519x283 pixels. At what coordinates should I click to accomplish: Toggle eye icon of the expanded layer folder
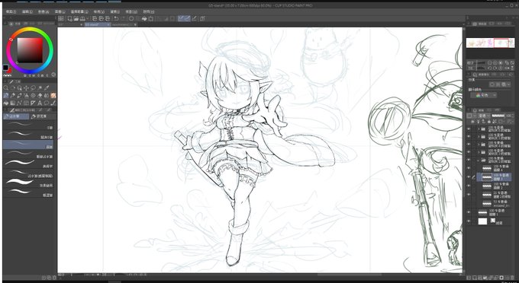point(469,160)
